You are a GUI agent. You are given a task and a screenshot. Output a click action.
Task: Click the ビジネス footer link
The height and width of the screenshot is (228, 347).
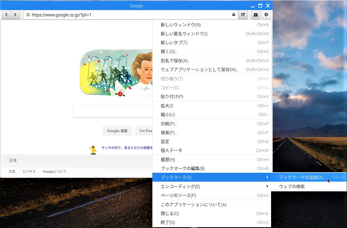tap(29, 171)
